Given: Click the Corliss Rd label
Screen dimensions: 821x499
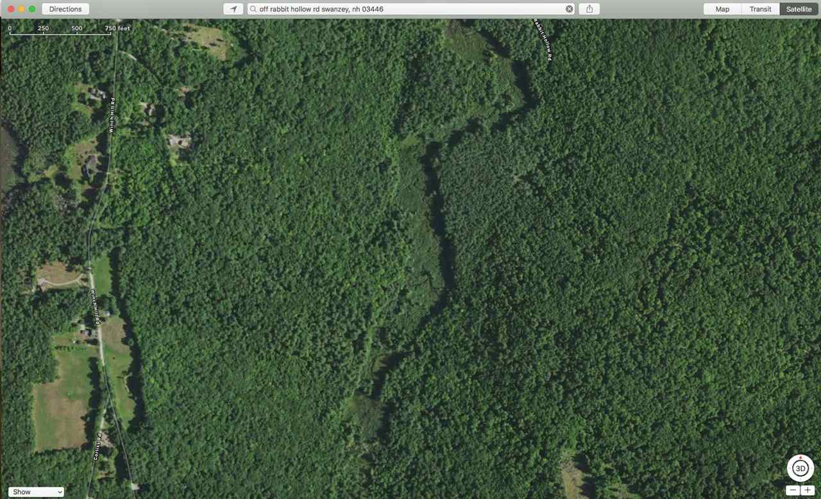Looking at the screenshot, I should pos(97,446).
